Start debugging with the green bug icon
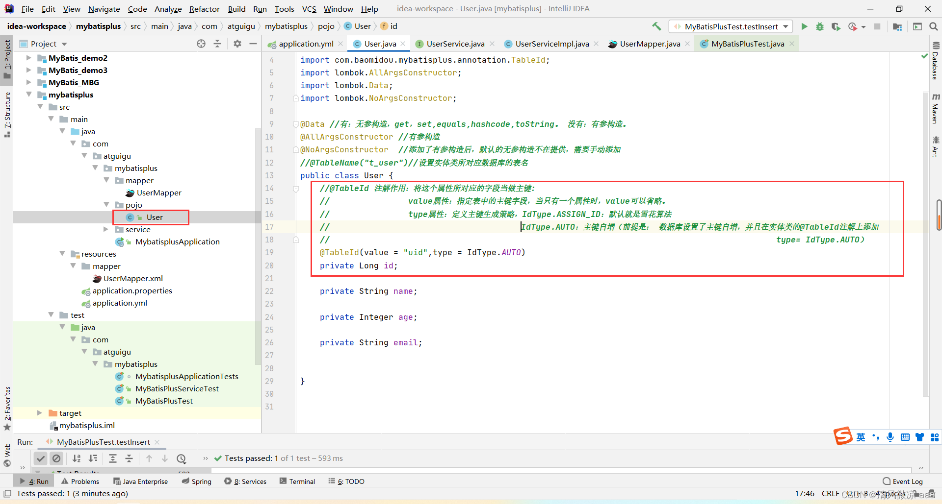 pos(820,26)
